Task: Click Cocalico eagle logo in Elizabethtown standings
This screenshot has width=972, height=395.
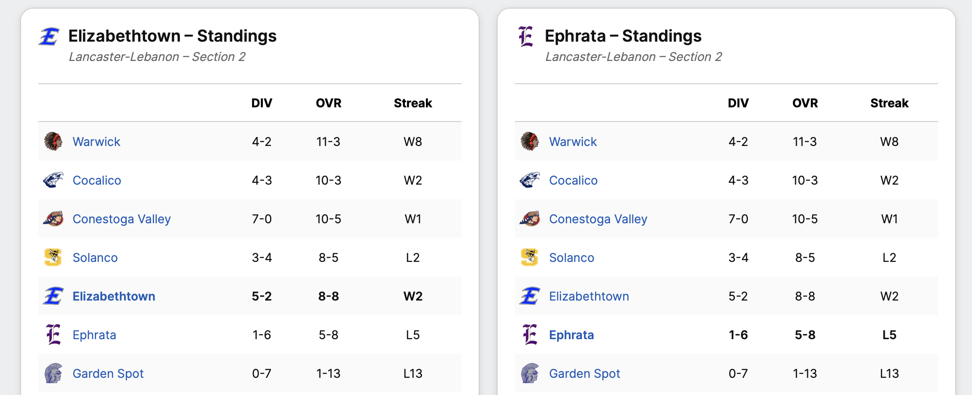Action: (53, 180)
